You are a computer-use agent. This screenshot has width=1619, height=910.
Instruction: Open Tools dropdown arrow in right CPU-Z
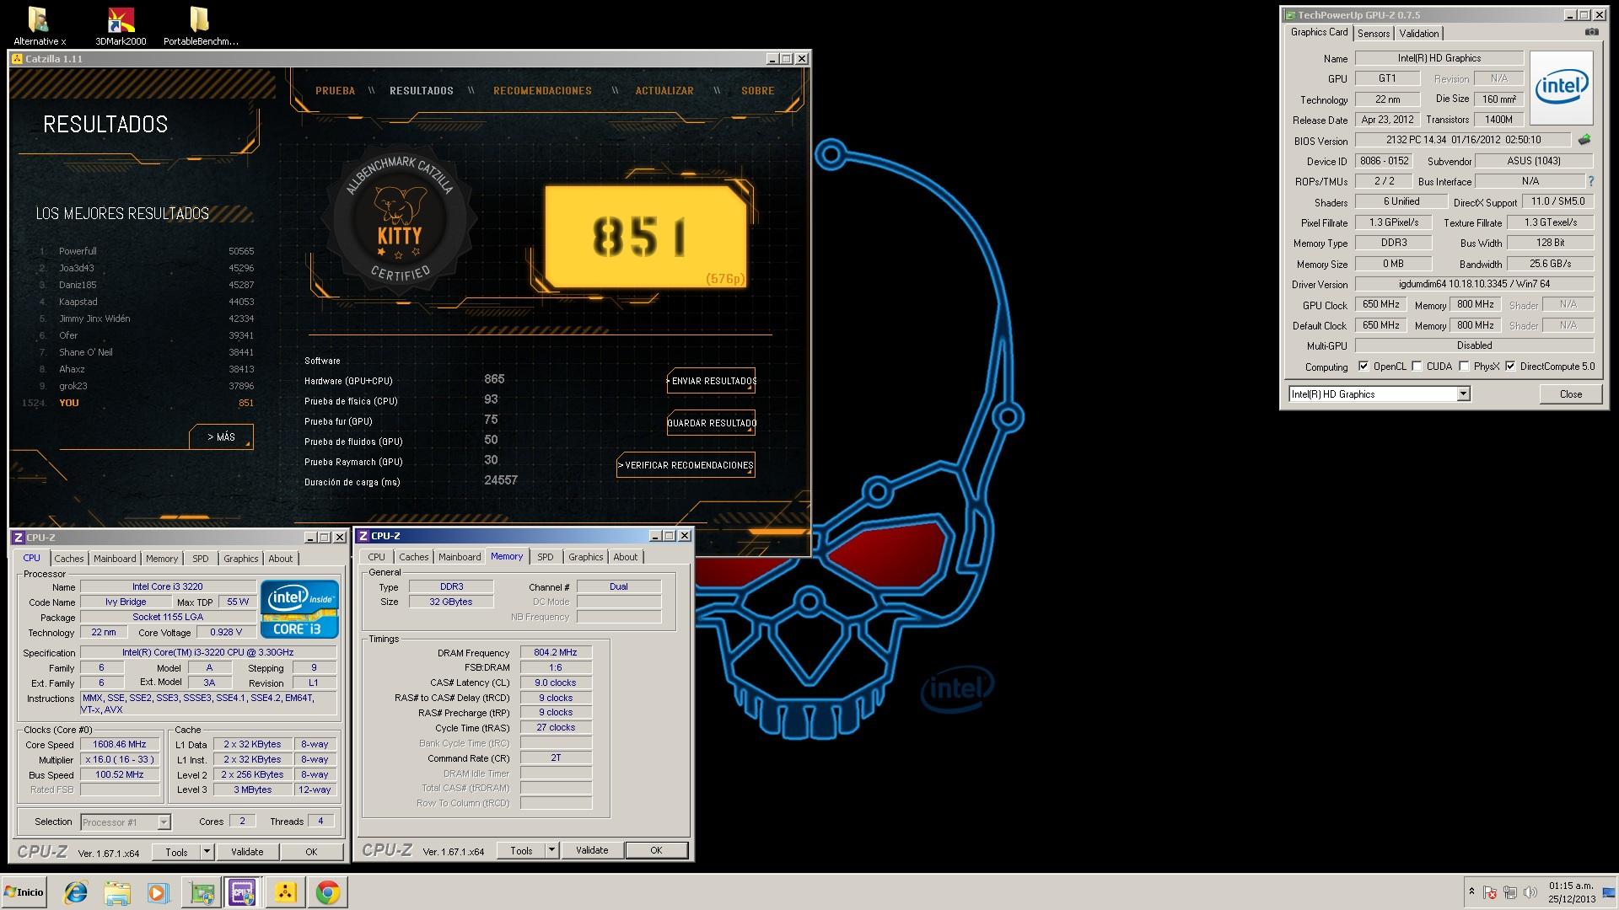551,850
